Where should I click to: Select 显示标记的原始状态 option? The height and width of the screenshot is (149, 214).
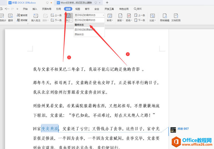[89, 30]
